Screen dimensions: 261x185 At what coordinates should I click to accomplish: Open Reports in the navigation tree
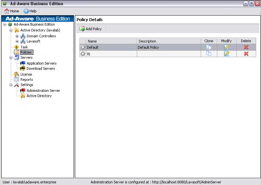point(27,80)
